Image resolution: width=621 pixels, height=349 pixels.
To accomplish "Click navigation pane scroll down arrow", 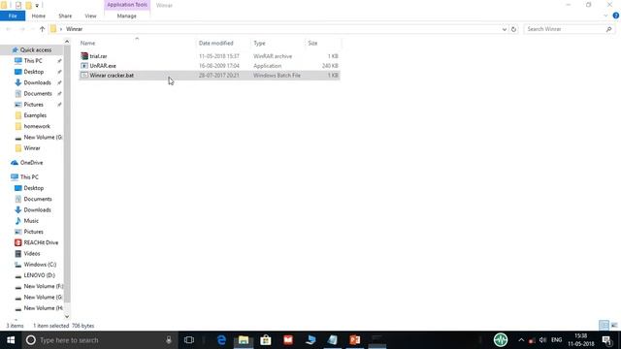I will click(67, 316).
